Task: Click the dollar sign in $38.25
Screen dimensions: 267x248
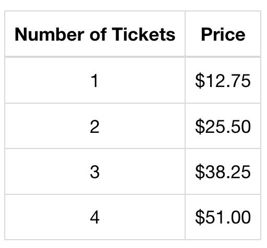Action: pos(200,172)
